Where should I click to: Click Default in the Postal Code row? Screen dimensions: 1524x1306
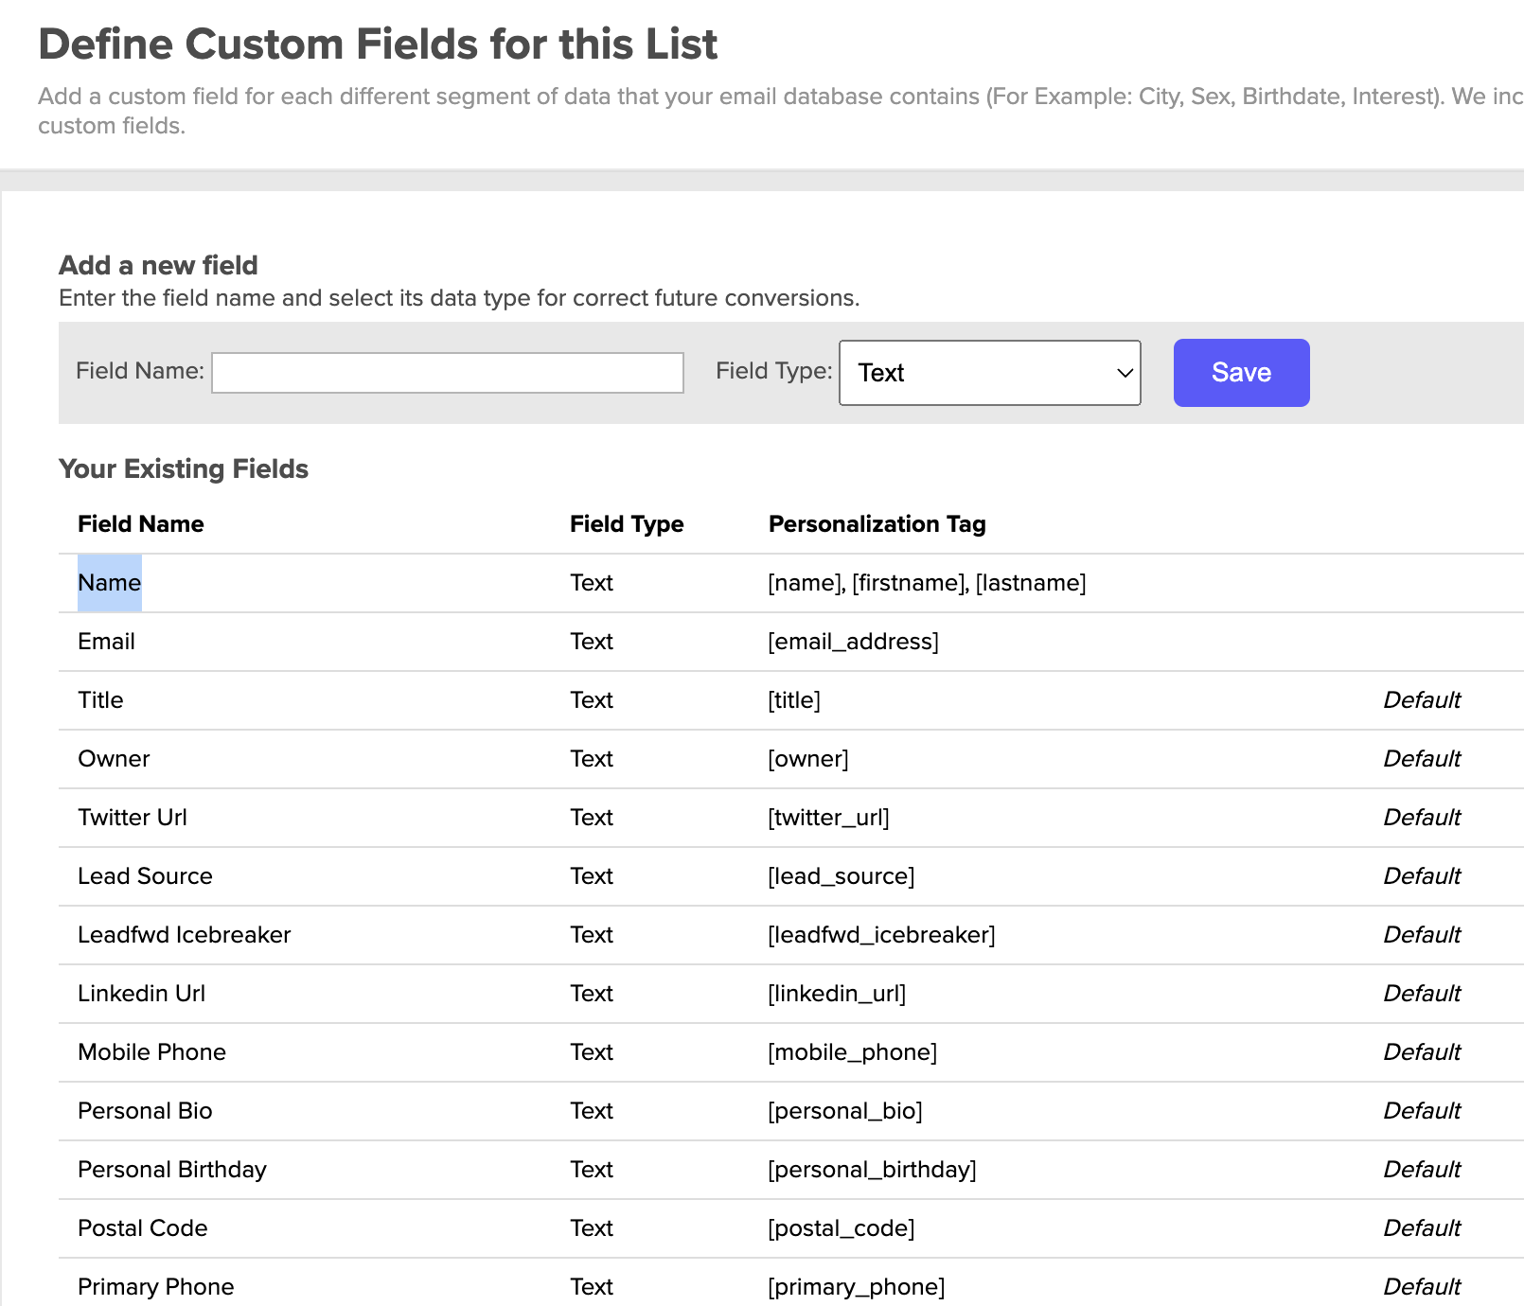pos(1422,1228)
